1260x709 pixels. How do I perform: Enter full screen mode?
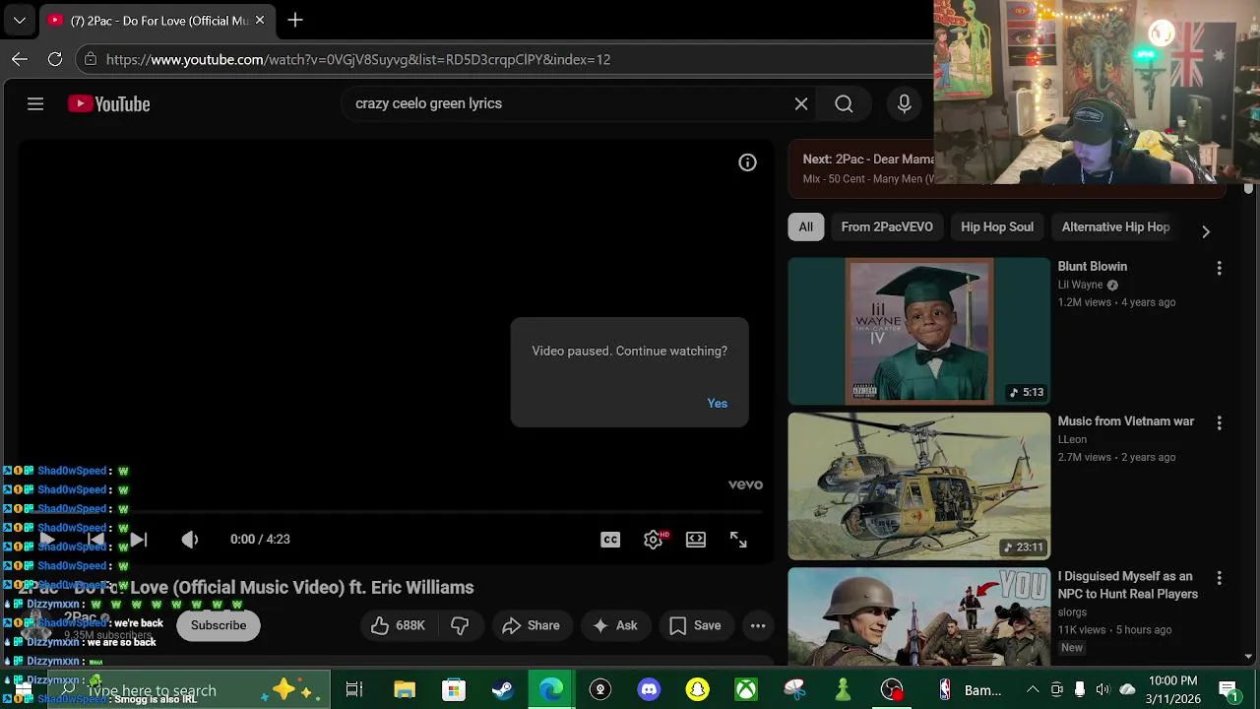point(738,539)
